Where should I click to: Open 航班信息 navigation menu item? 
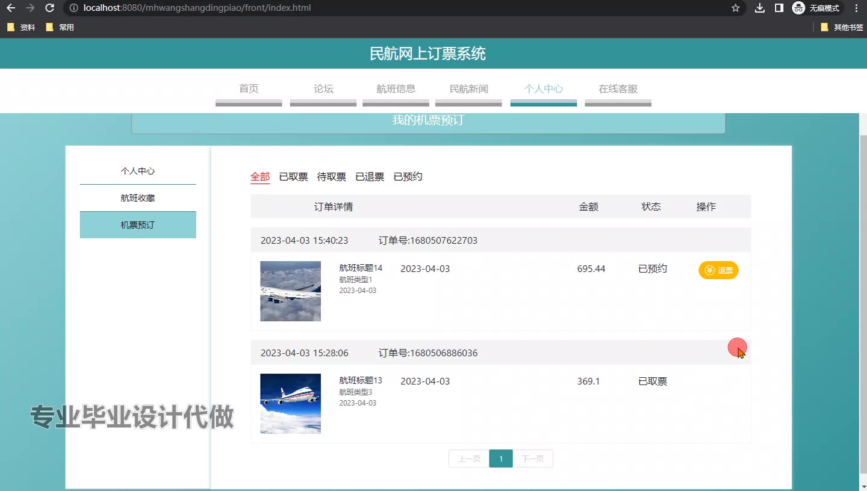396,89
